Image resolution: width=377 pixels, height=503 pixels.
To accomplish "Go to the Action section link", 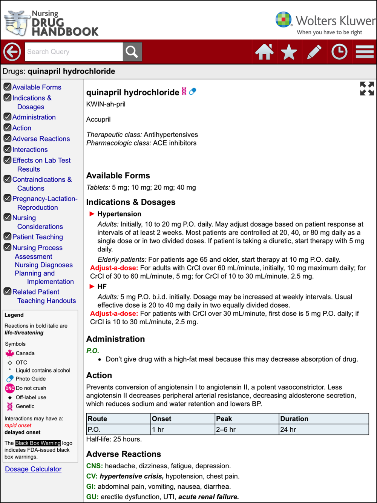I will click(22, 128).
